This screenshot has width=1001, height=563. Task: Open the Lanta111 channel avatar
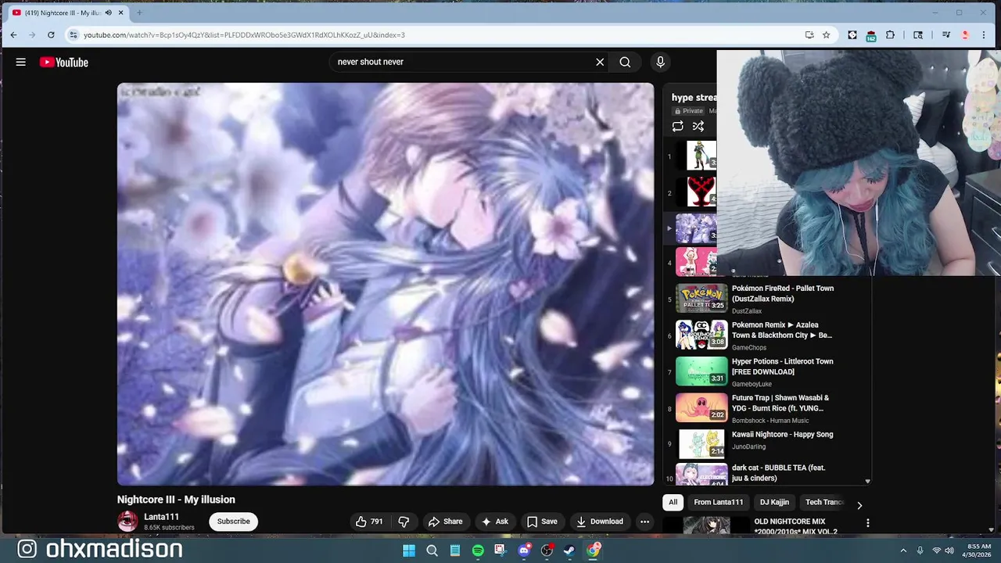(x=127, y=522)
